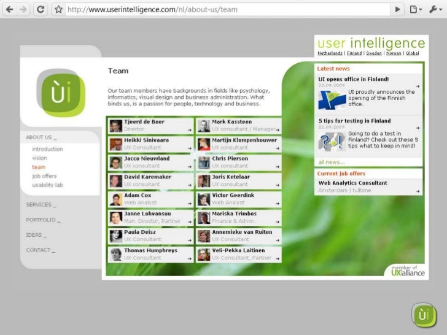Click the UXalliance member logo
447x335 pixels.
point(408,271)
